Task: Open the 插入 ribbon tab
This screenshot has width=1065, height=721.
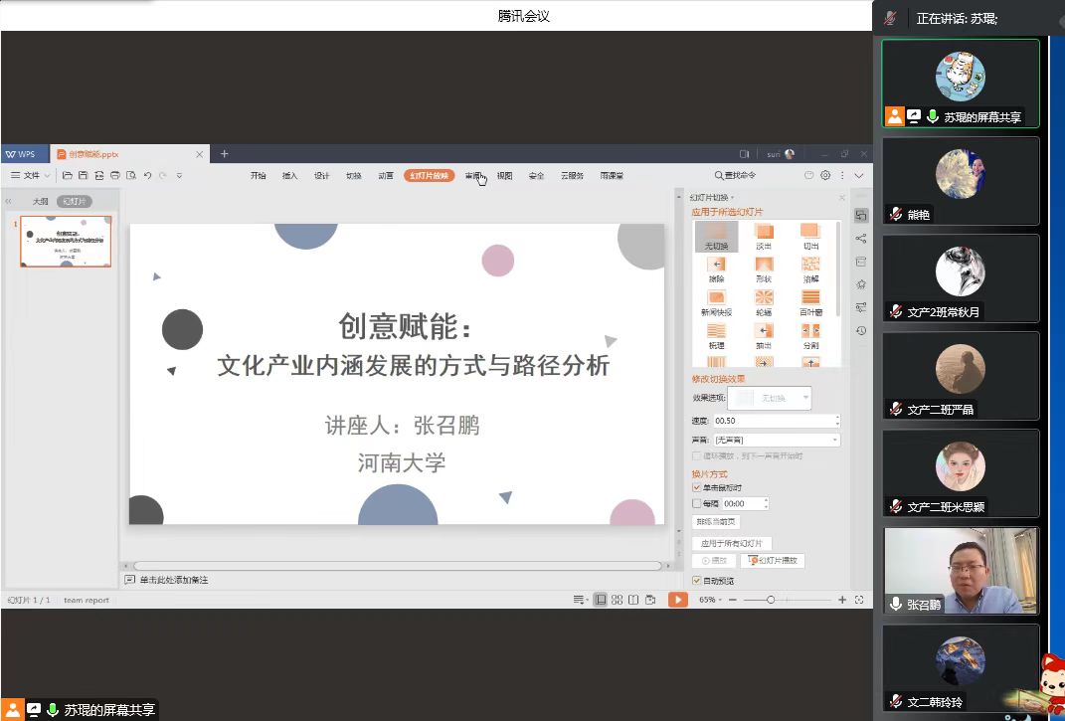Action: point(289,176)
